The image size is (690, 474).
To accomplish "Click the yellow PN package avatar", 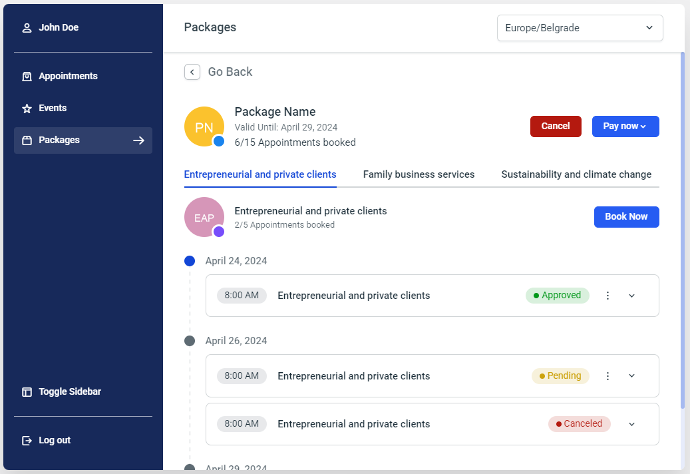I will [x=204, y=126].
